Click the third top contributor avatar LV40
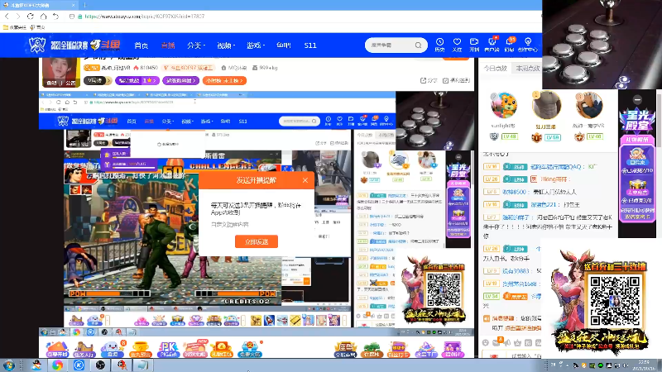Viewport: 662px width, 372px height. click(588, 105)
